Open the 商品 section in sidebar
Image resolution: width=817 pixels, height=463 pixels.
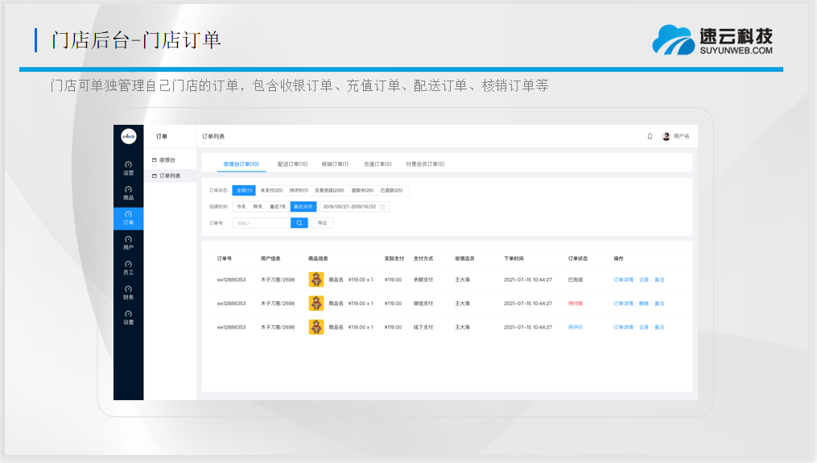129,192
